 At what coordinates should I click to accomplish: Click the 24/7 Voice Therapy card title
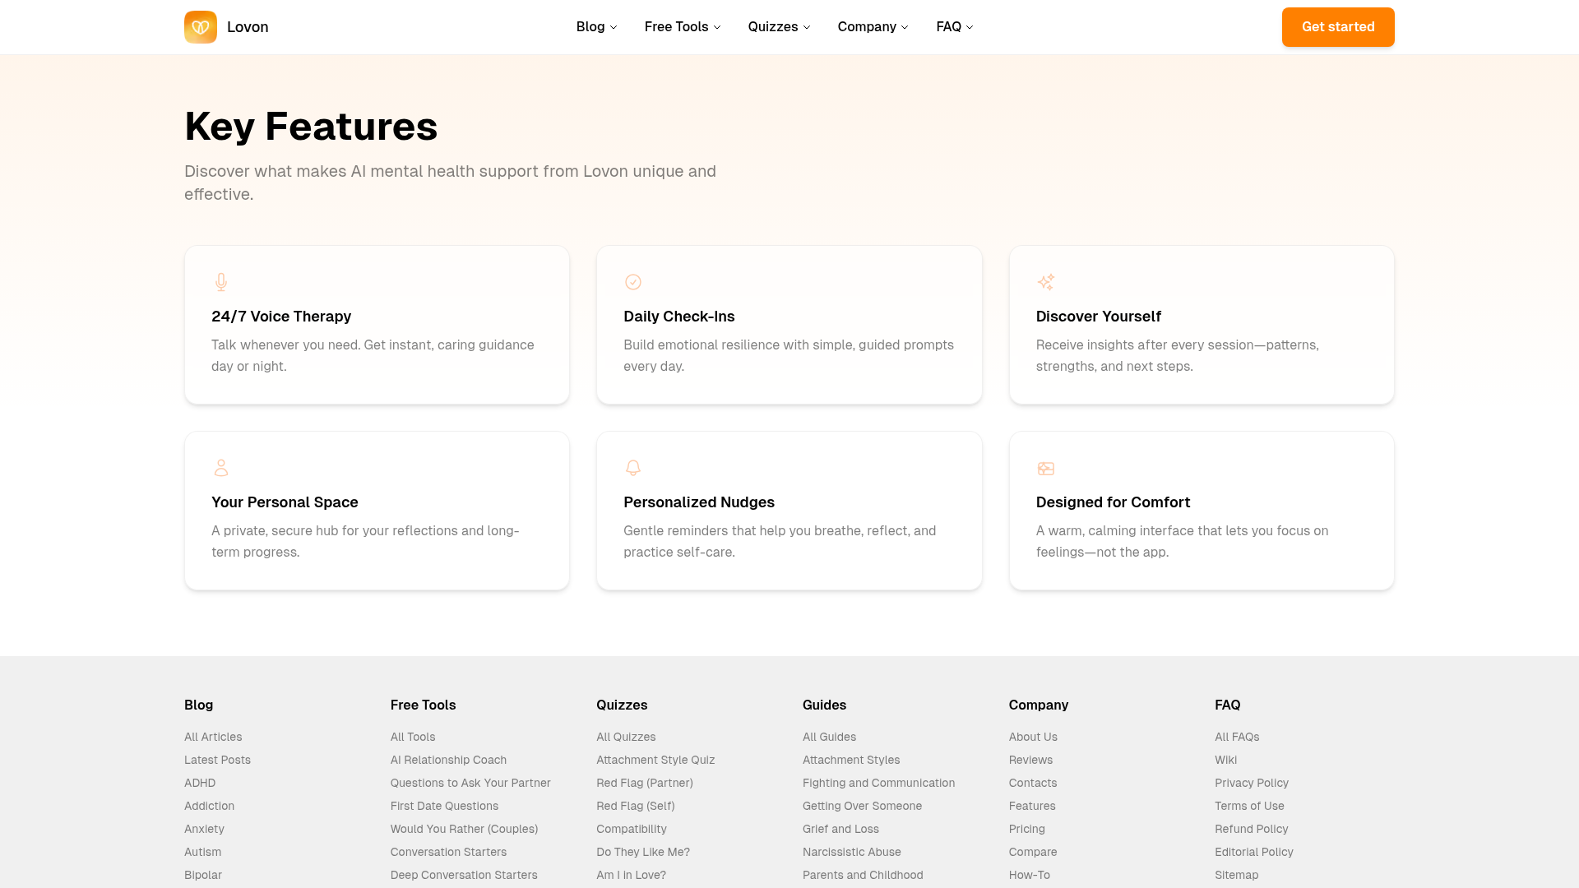coord(281,317)
